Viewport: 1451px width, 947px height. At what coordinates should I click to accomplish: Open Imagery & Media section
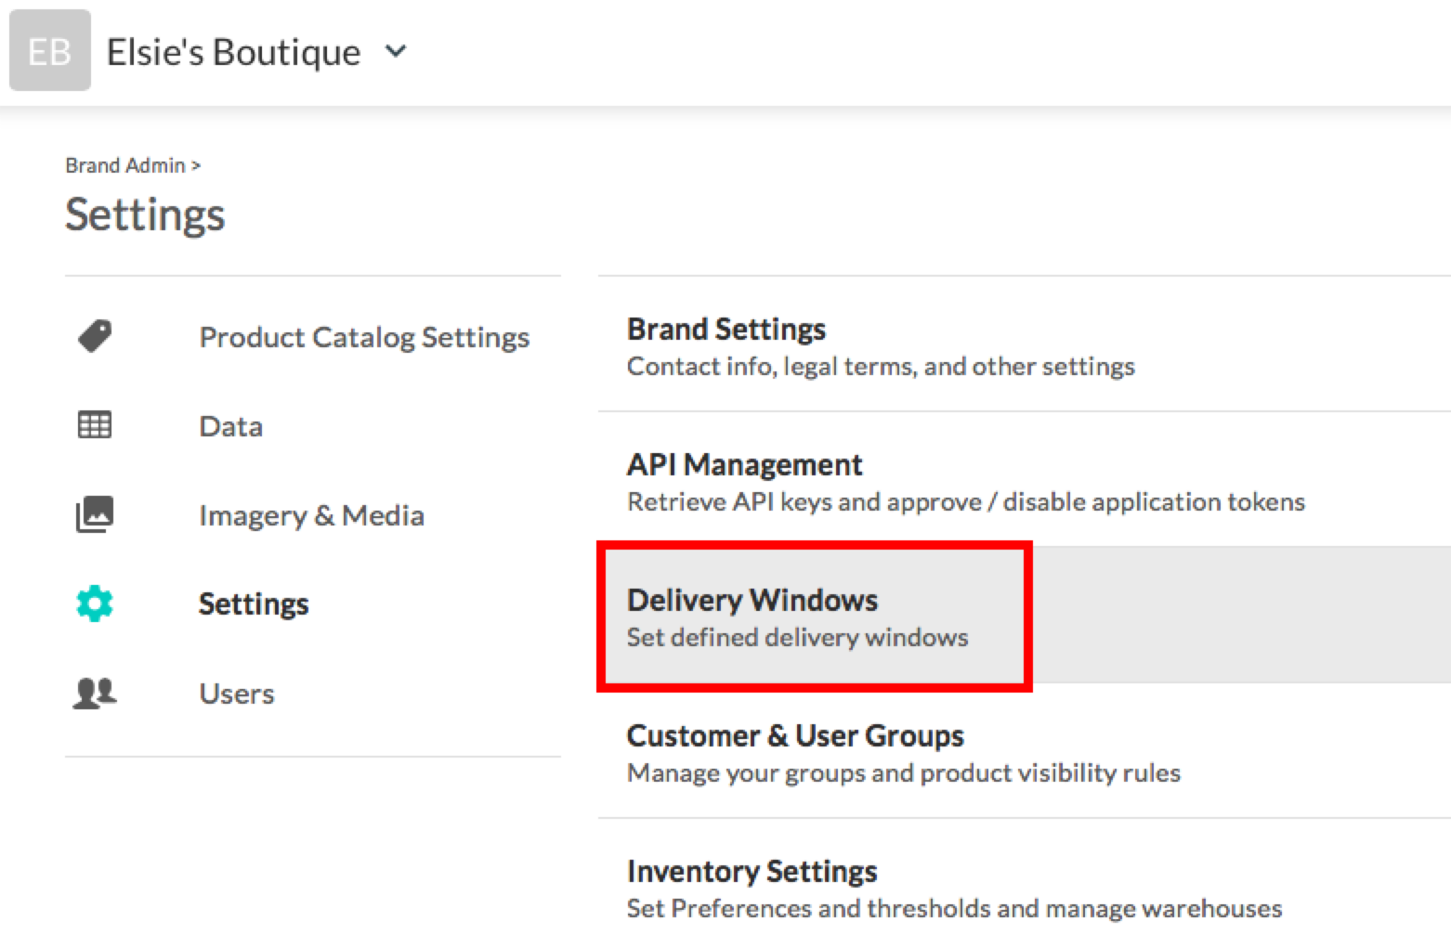311,514
